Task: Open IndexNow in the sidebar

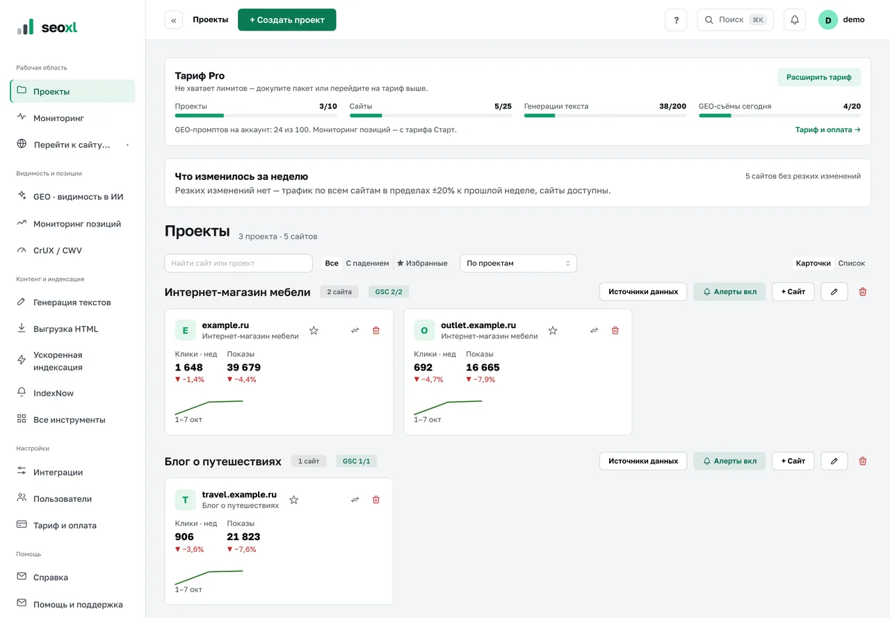Action: [x=72, y=393]
